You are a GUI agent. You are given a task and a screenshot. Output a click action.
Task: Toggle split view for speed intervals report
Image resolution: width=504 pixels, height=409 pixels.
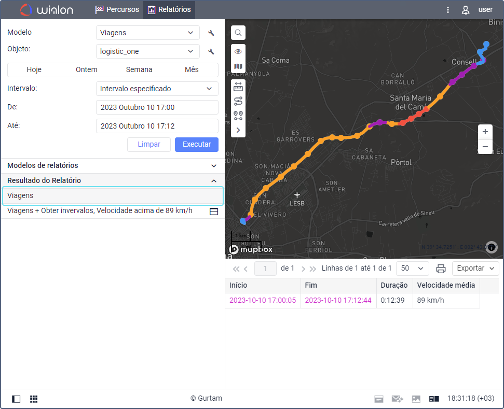(213, 211)
